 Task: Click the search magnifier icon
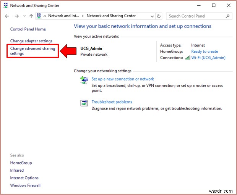coord(227,16)
